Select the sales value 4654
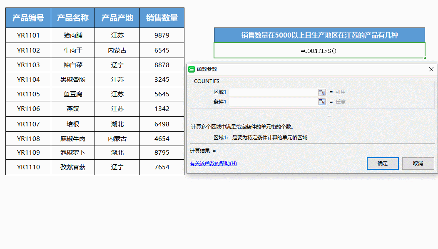The image size is (438, 249). [x=162, y=139]
